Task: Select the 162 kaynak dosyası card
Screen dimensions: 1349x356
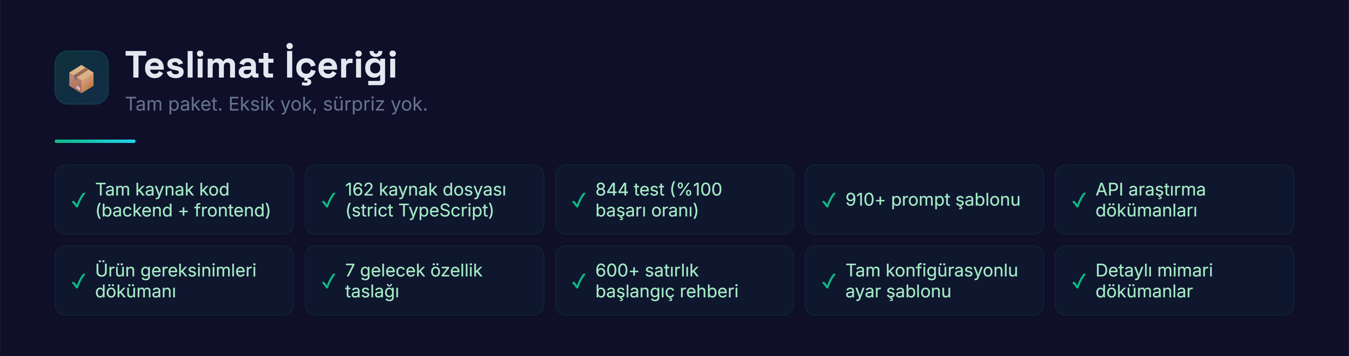Action: click(x=424, y=200)
